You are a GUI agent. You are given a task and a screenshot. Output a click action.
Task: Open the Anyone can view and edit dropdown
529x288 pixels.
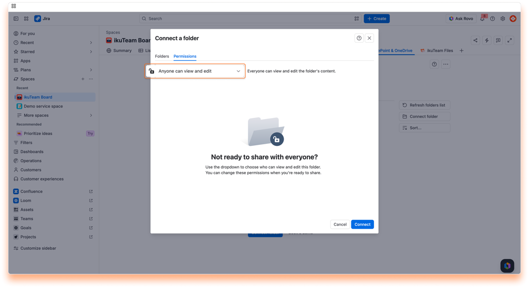[x=195, y=71]
